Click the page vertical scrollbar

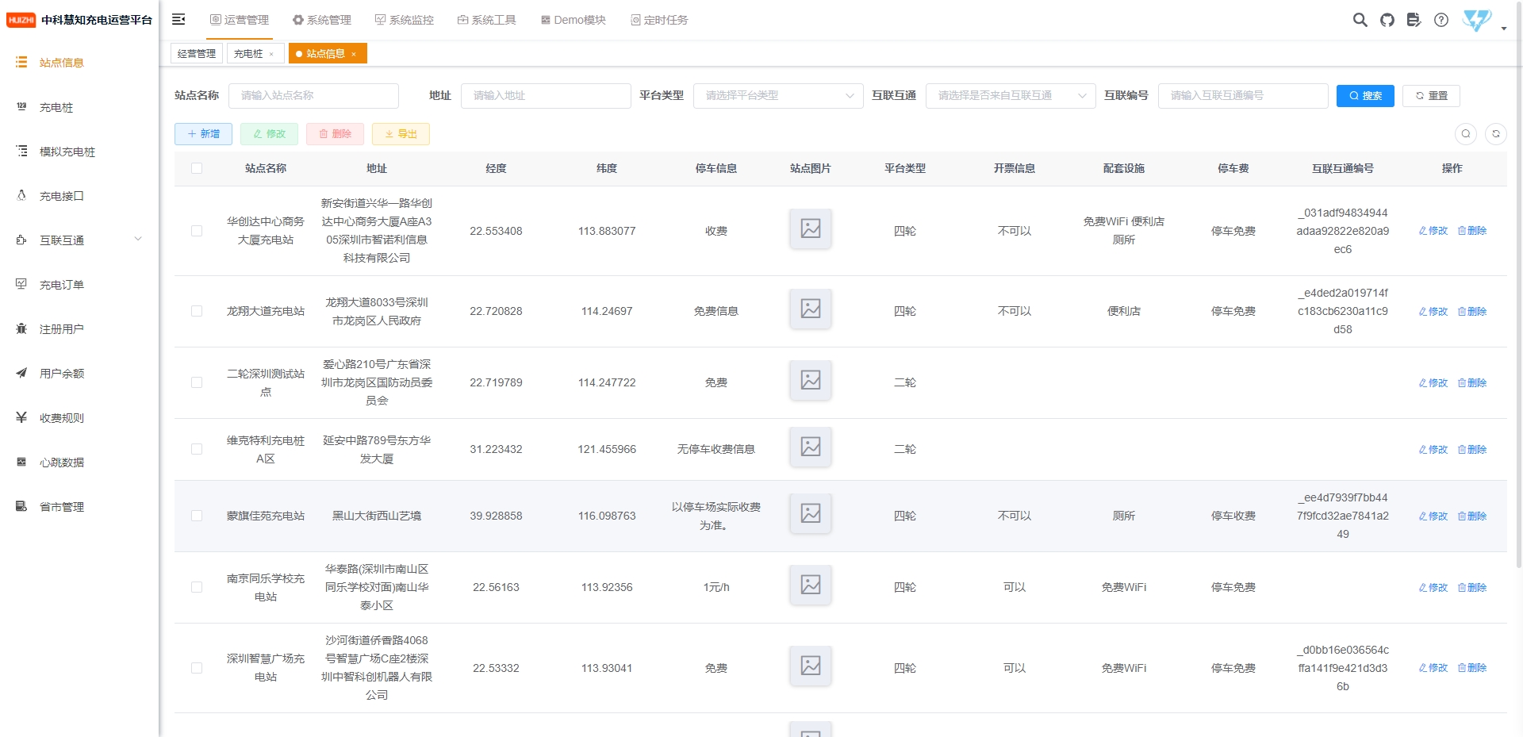1519,286
